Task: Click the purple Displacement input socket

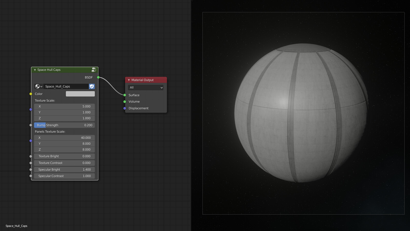Action: (x=125, y=108)
